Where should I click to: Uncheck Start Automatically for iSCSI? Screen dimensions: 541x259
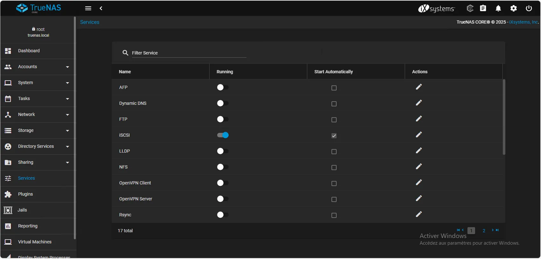point(334,136)
